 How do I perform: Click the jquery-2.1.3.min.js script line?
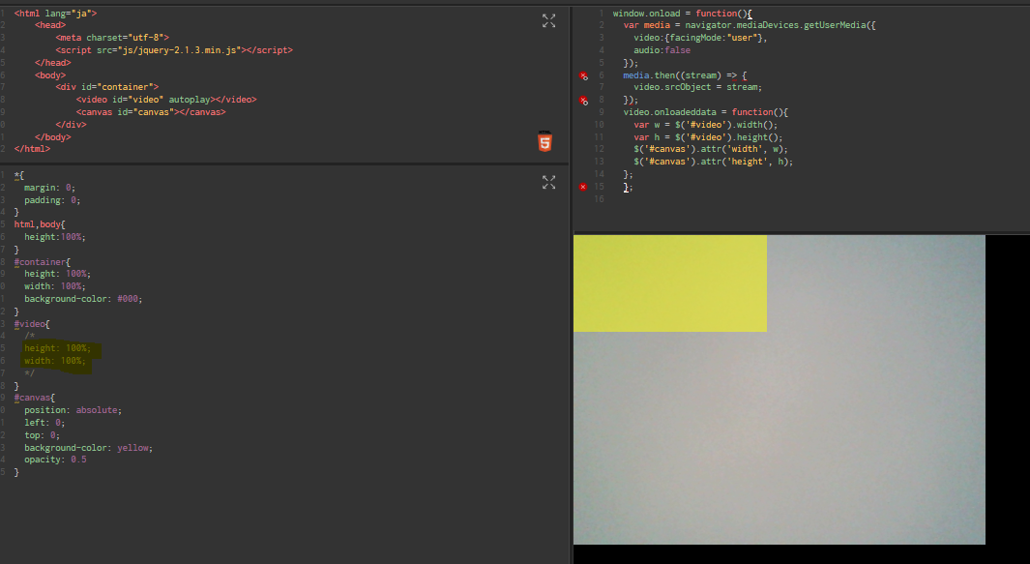[x=174, y=50]
